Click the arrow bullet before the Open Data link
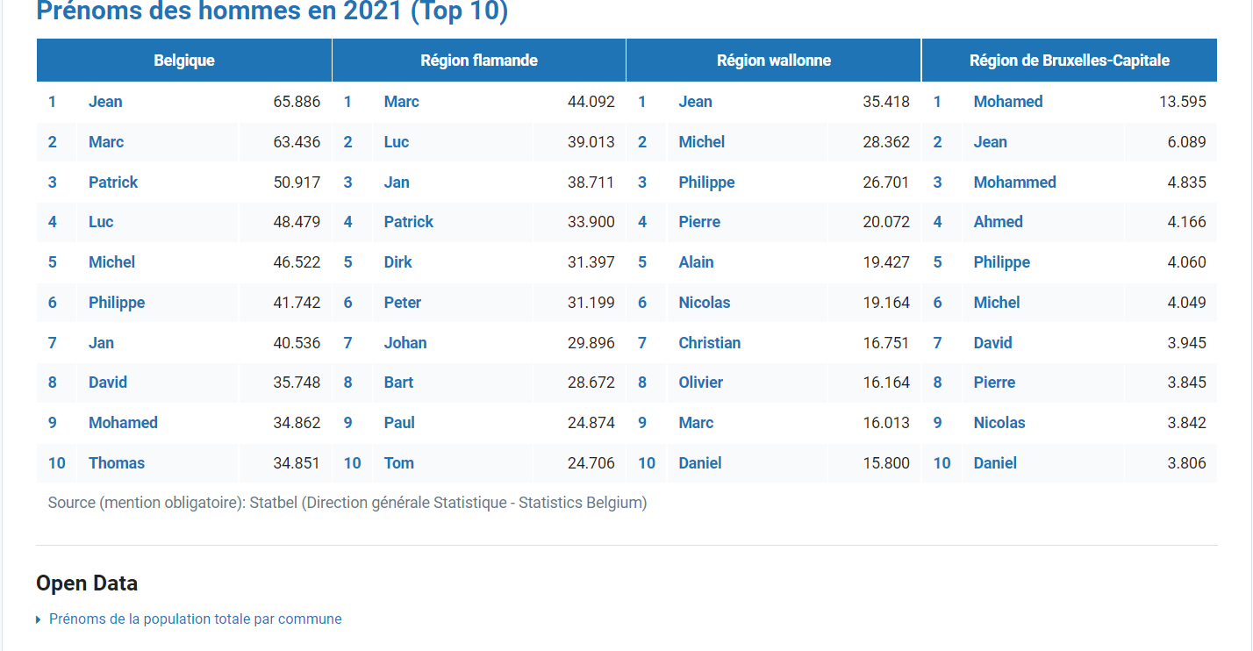Screen dimensions: 1253x651 [x=39, y=620]
